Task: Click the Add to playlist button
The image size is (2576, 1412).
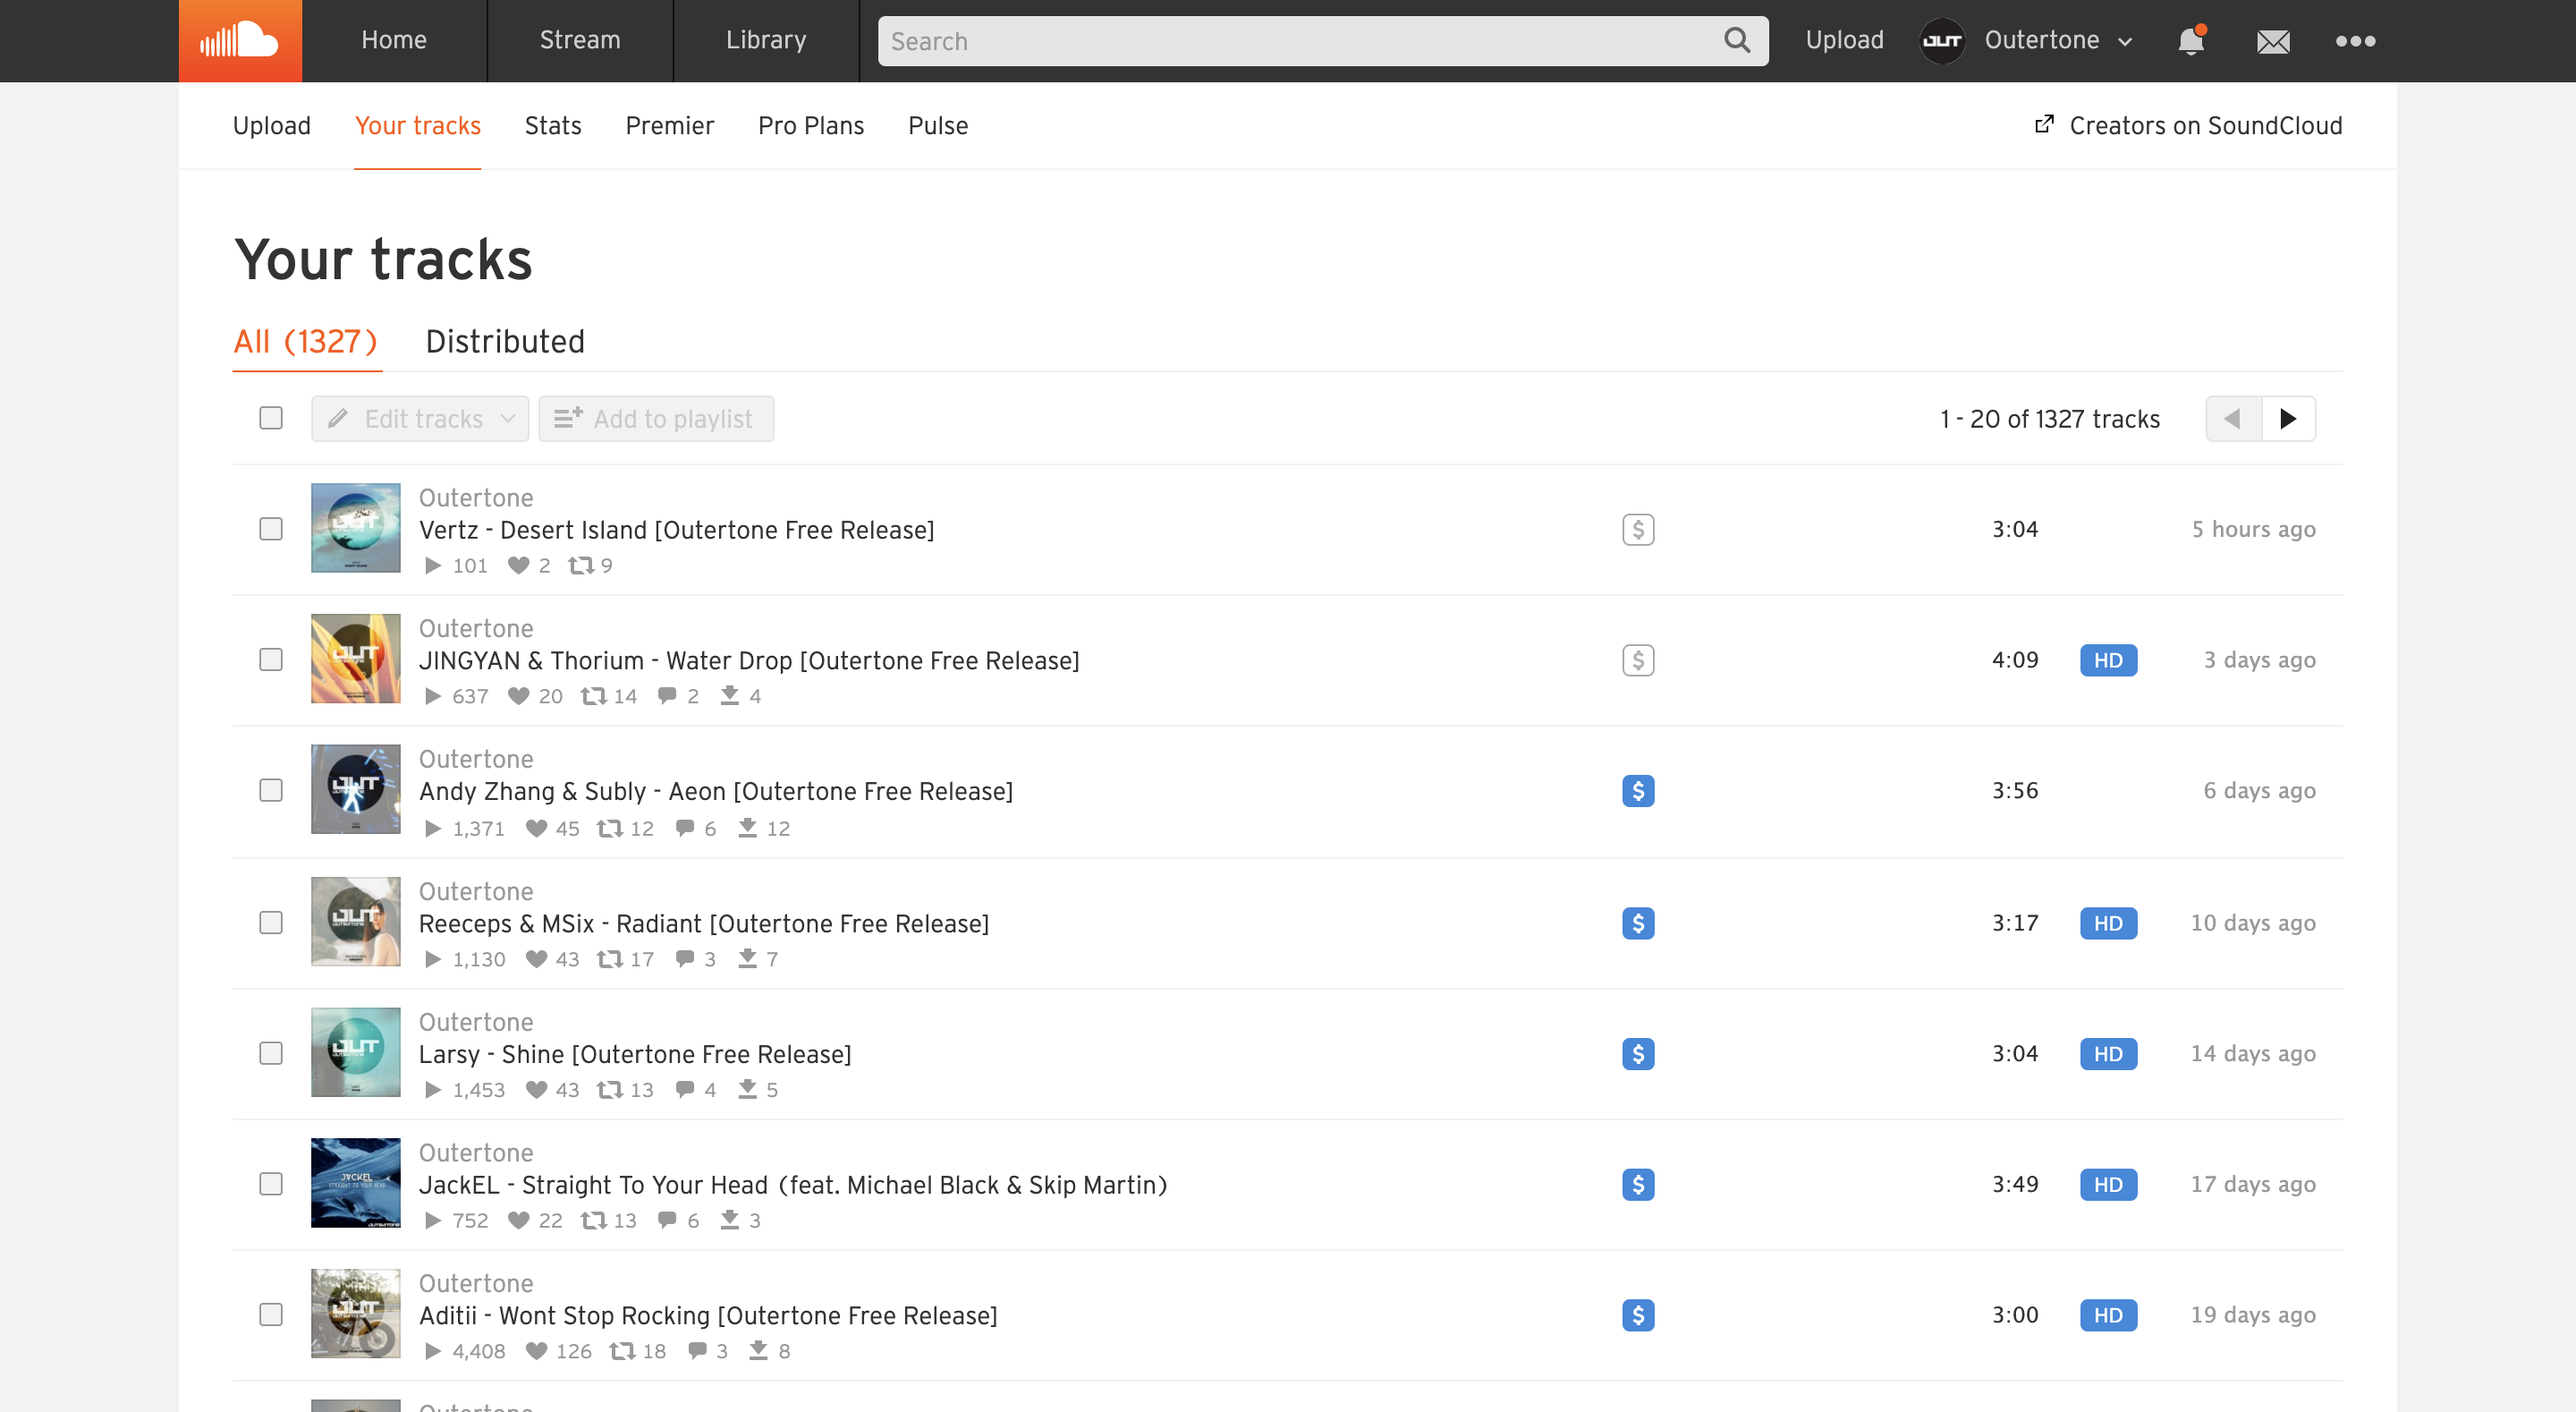Action: tap(656, 418)
